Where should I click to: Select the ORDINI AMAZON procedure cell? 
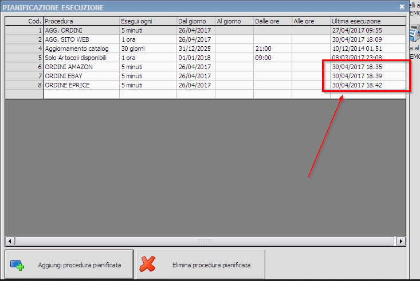click(81, 67)
